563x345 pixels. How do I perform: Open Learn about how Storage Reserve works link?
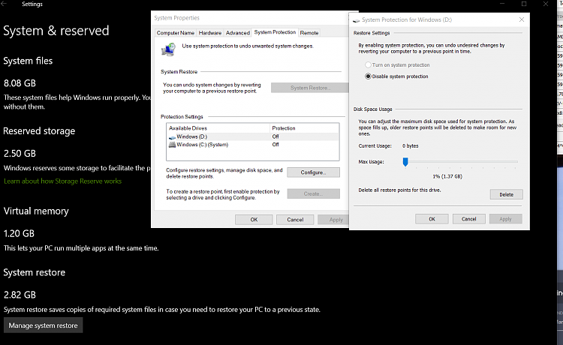(62, 181)
